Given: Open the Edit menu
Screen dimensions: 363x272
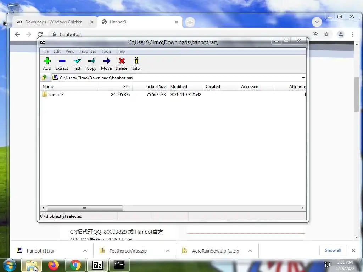Looking at the screenshot, I should (57, 51).
